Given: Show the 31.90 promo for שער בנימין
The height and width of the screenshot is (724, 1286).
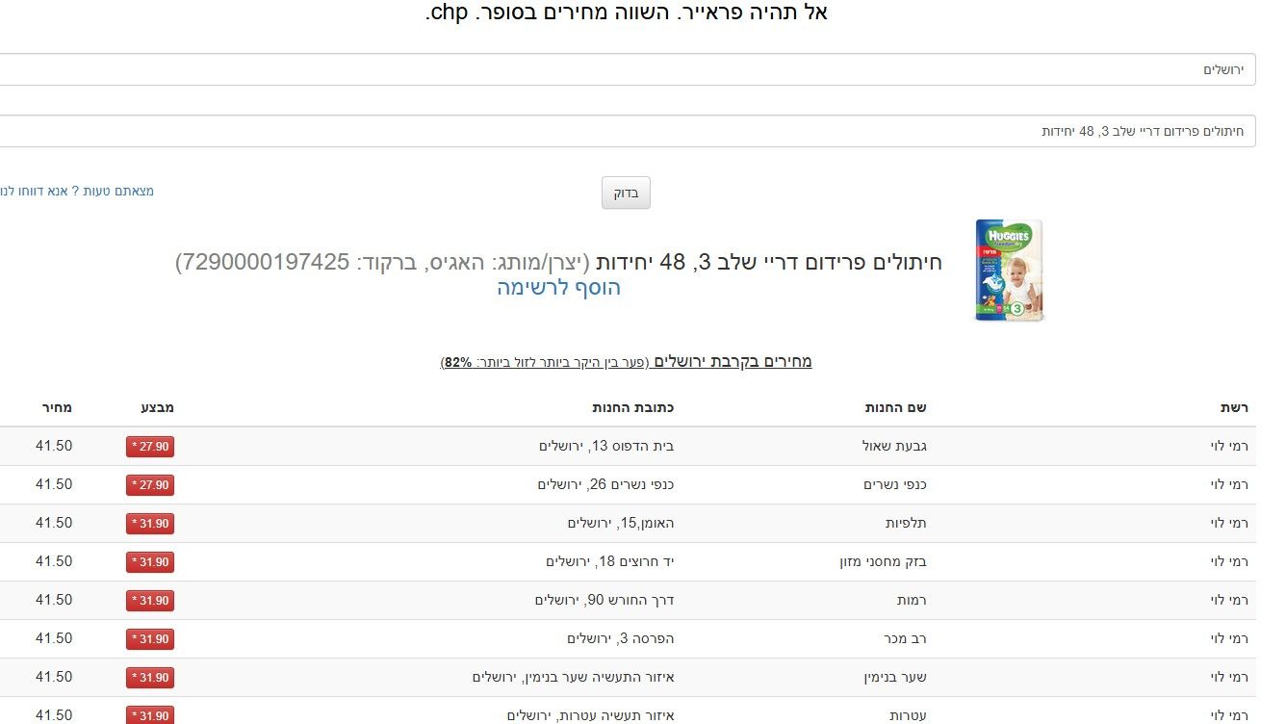Looking at the screenshot, I should tap(150, 678).
